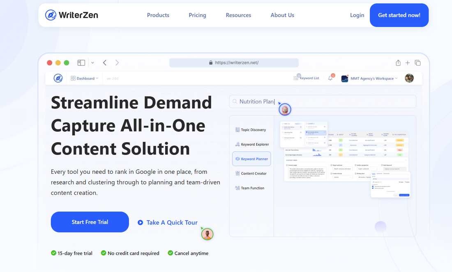Click the 'Cancel anytime' checkmark
The image size is (452, 272).
170,253
